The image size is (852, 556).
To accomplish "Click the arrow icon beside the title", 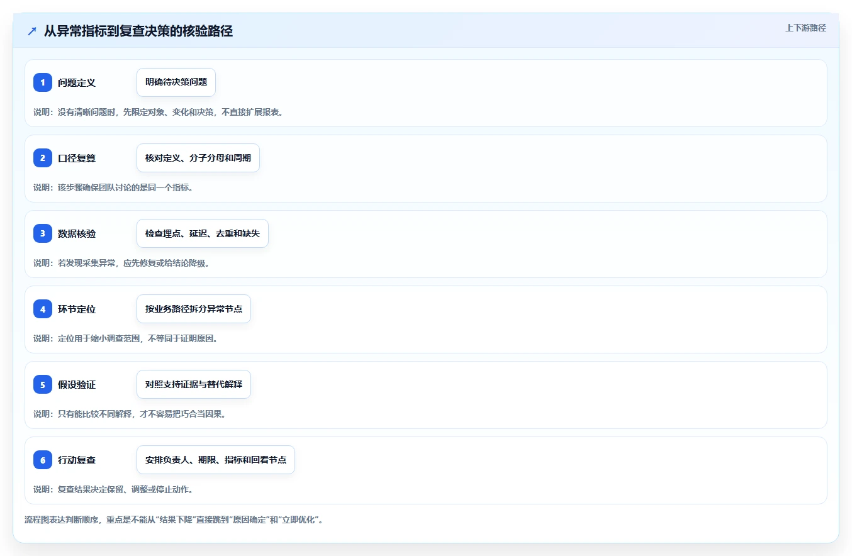I will pyautogui.click(x=32, y=31).
